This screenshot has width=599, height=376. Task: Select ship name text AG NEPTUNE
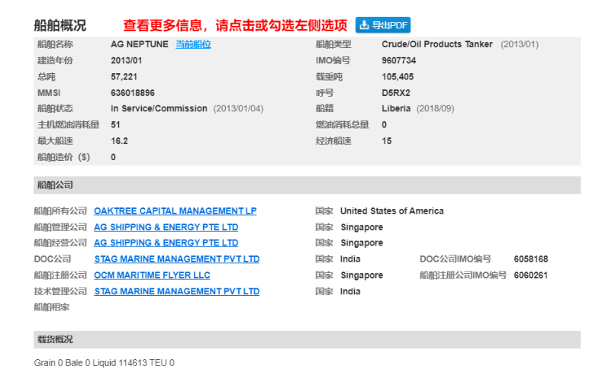point(140,44)
